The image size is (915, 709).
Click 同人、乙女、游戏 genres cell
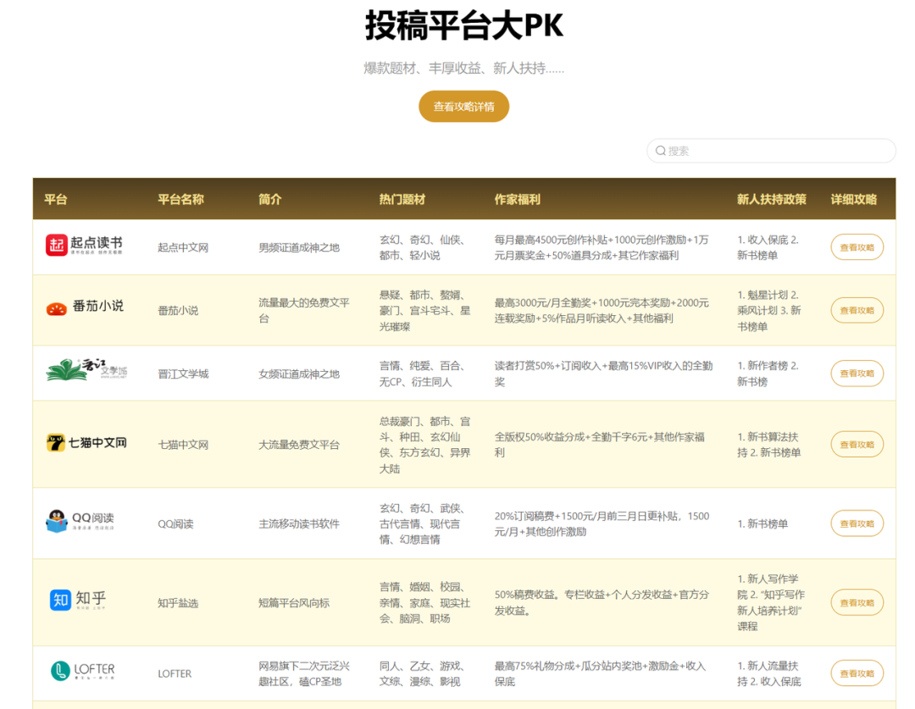421,673
